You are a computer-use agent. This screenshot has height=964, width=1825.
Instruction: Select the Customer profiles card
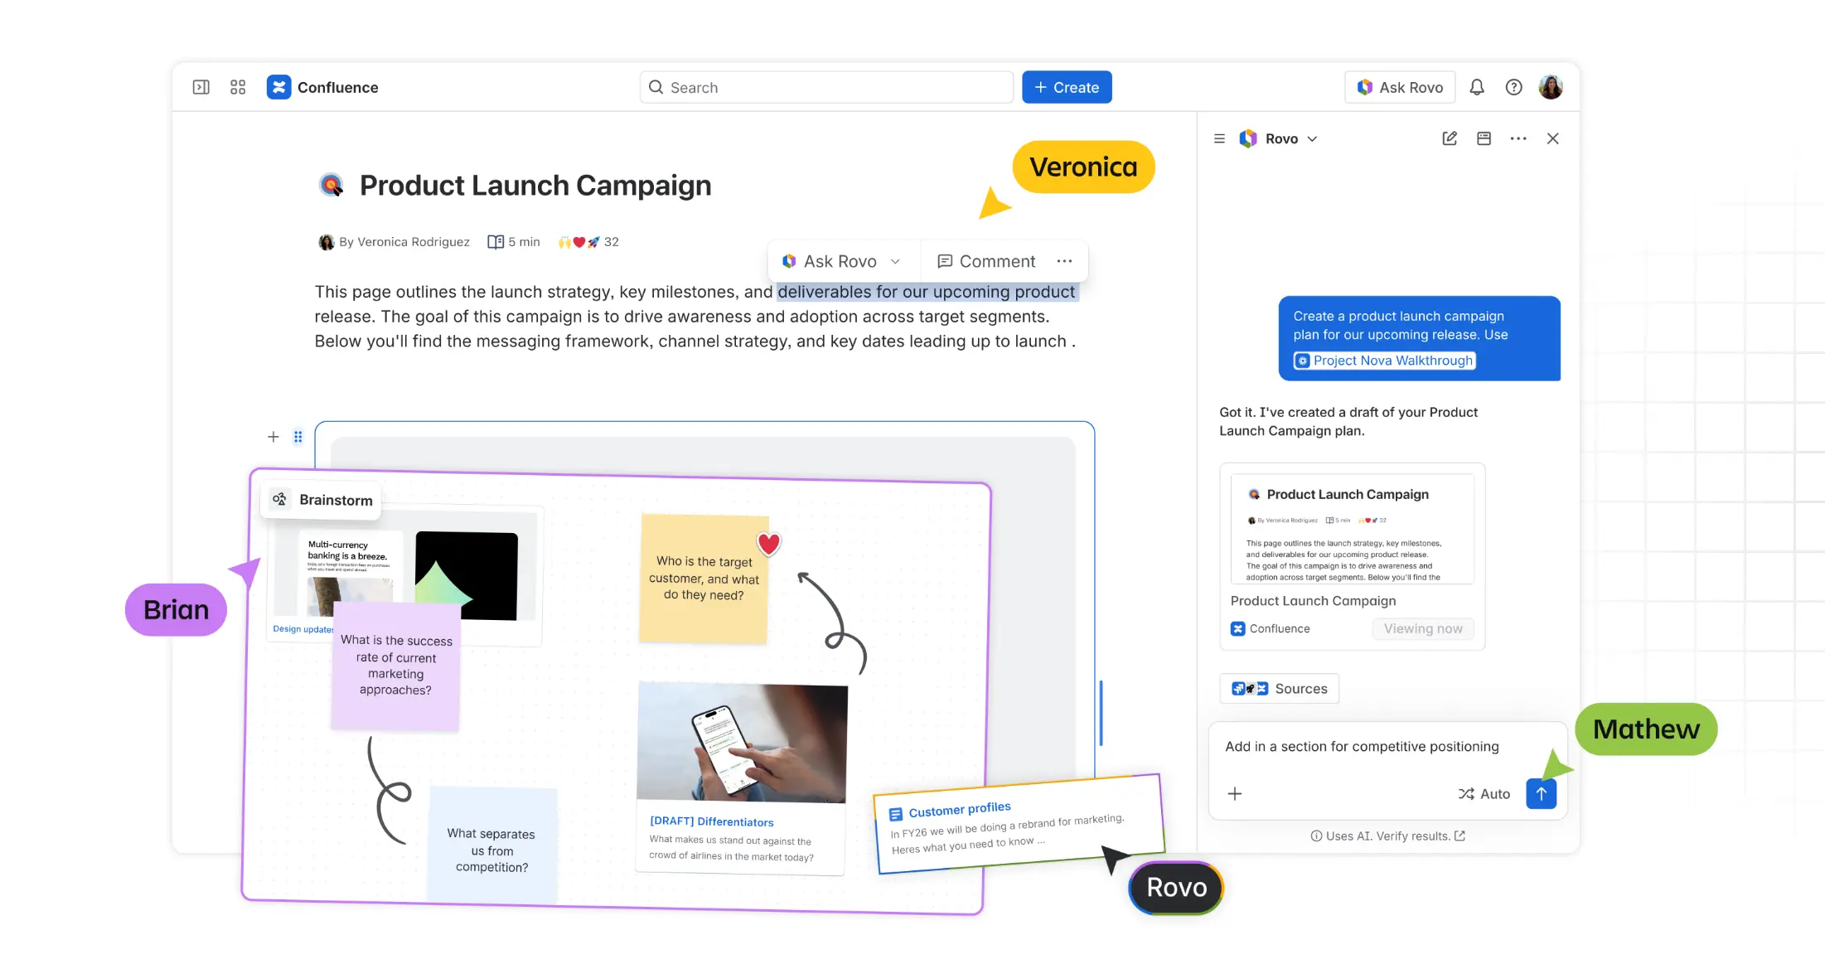1019,823
